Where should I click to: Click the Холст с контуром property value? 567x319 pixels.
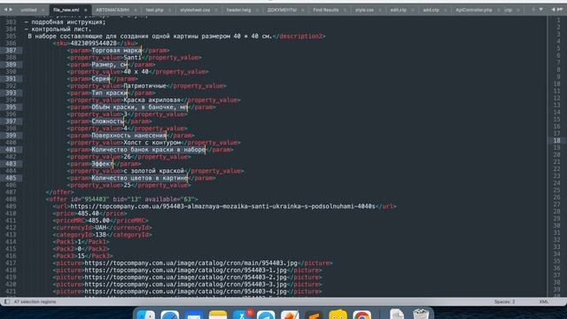[x=151, y=143]
